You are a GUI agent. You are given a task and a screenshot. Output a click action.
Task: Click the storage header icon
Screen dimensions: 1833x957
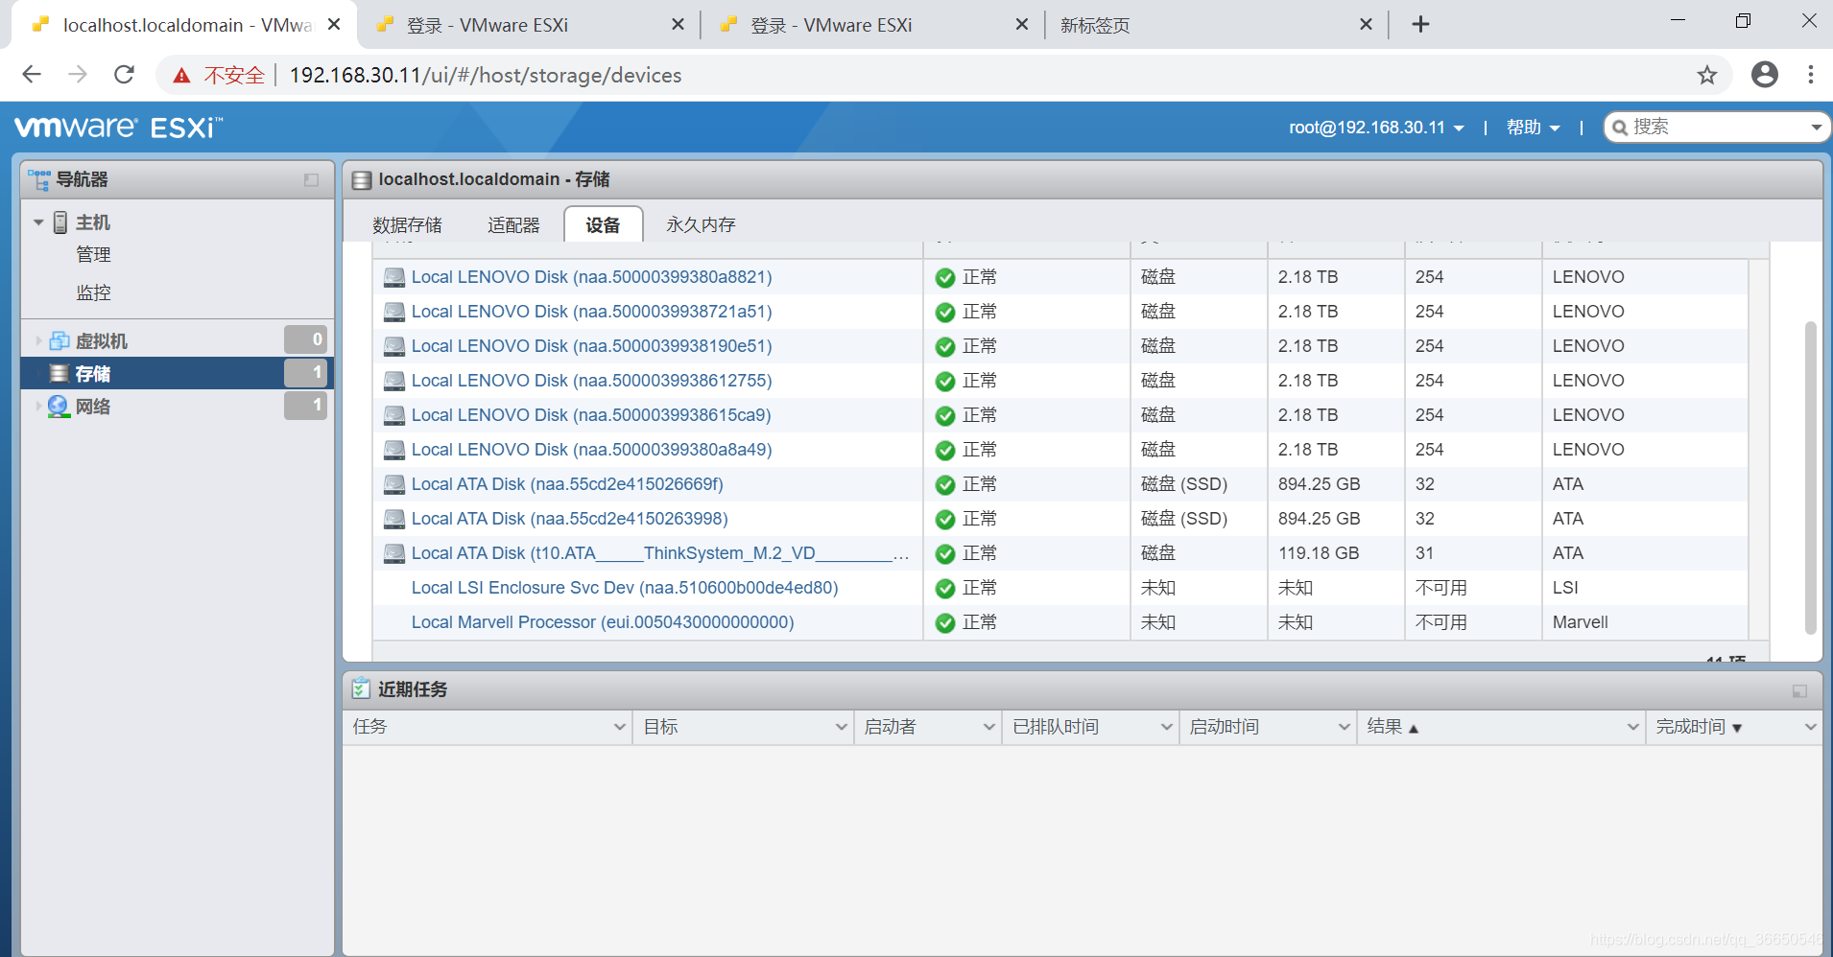tap(362, 180)
